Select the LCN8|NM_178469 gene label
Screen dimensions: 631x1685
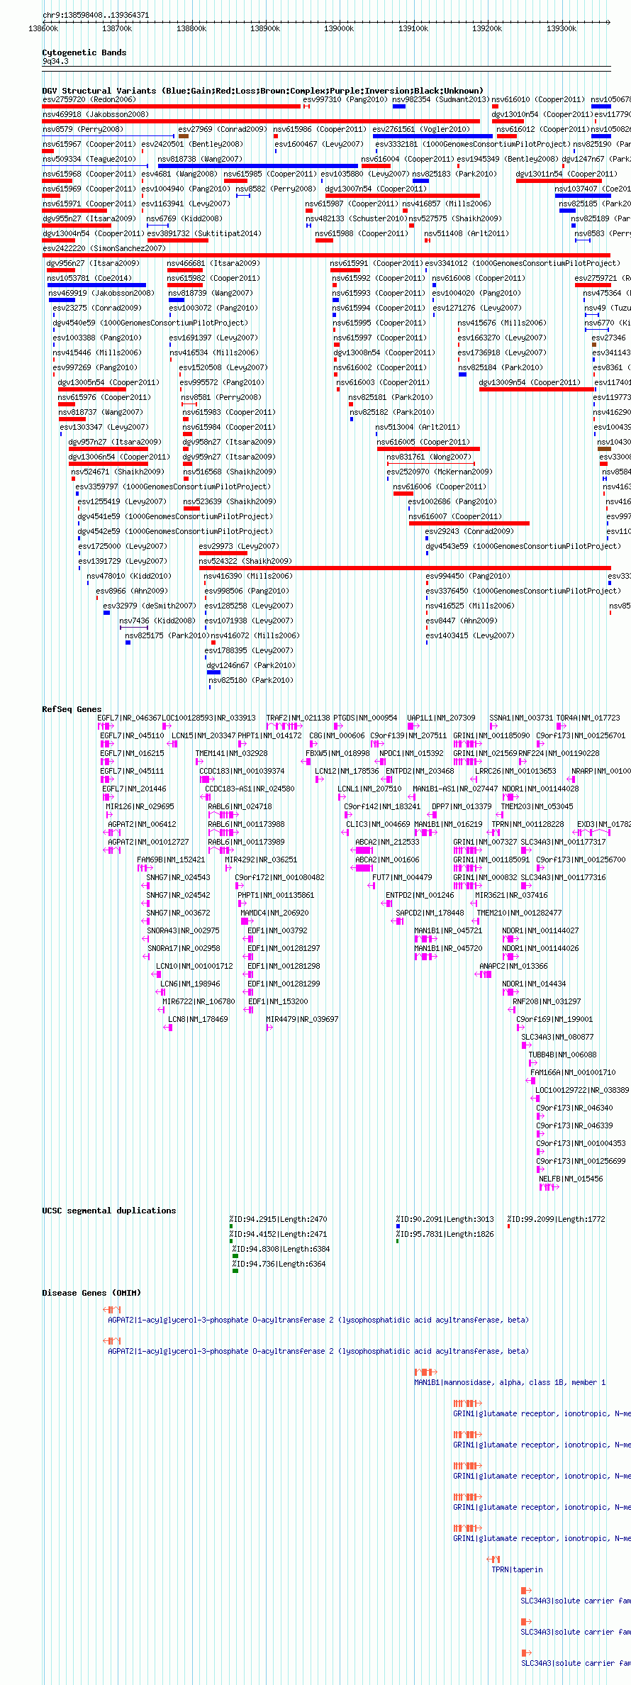(198, 1019)
